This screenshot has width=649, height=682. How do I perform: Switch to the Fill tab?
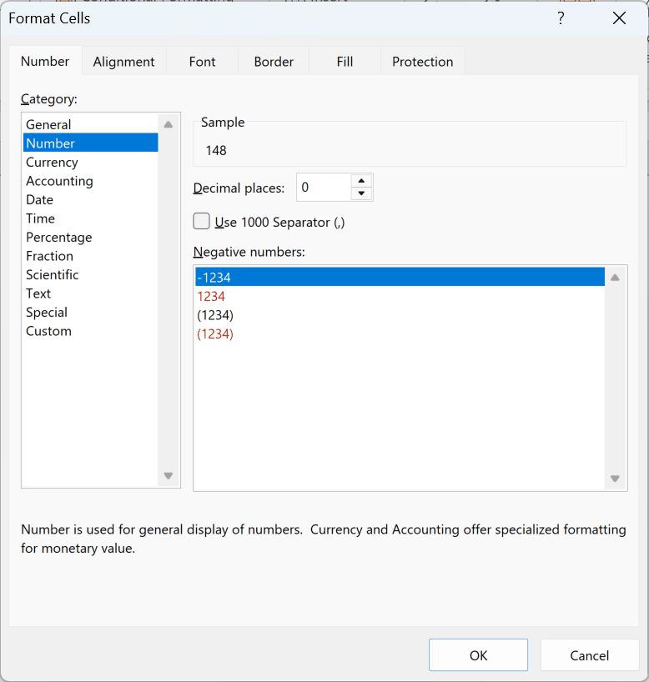click(345, 62)
